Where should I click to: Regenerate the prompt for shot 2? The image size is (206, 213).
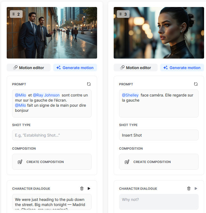pos(89,84)
